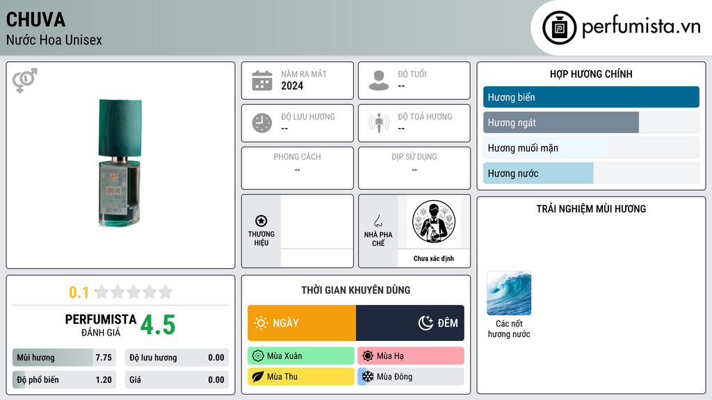Click the 2024 release year value
The width and height of the screenshot is (712, 400).
click(x=292, y=85)
